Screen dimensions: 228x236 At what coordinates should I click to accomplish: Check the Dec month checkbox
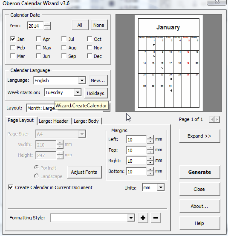pos(89,56)
